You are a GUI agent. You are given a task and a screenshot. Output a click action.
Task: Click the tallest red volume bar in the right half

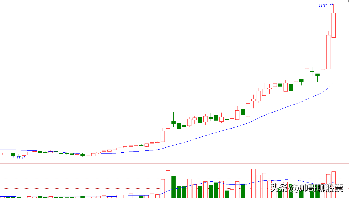click(x=253, y=183)
